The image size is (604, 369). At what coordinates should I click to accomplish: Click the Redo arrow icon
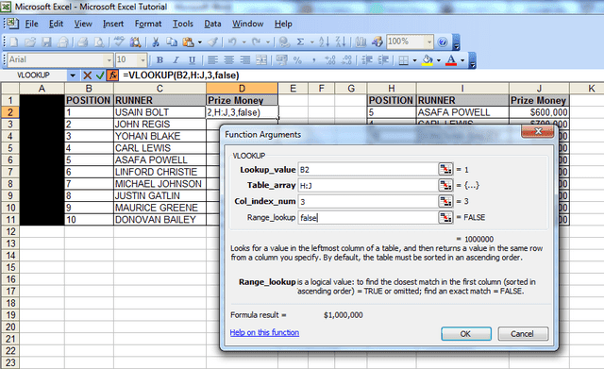(x=256, y=42)
